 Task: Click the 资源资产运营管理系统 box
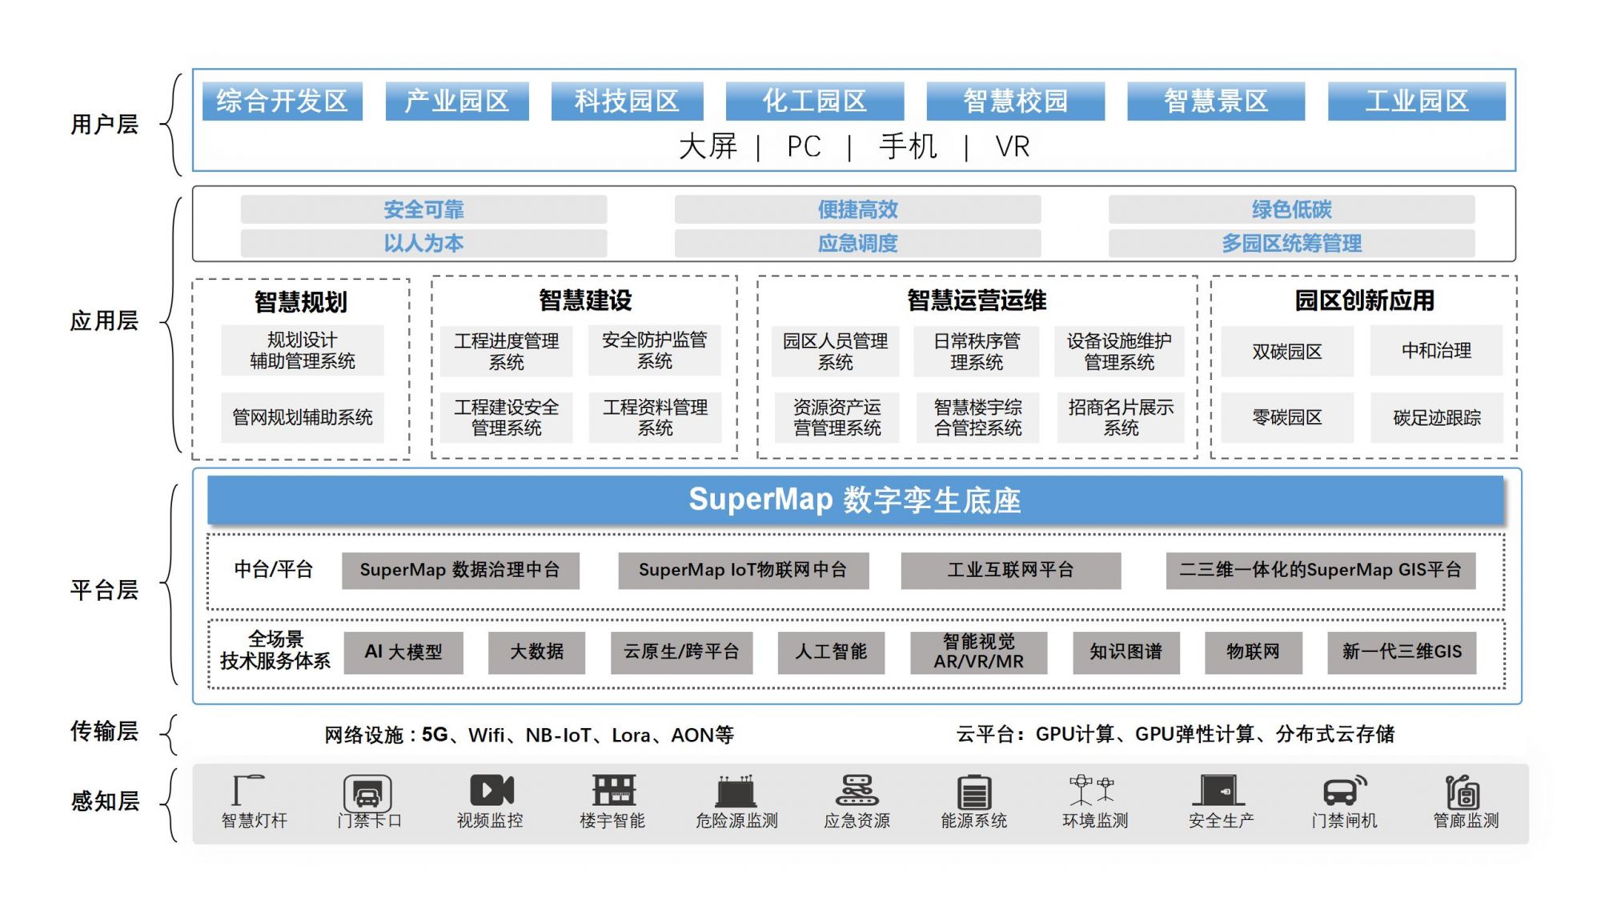coord(837,418)
